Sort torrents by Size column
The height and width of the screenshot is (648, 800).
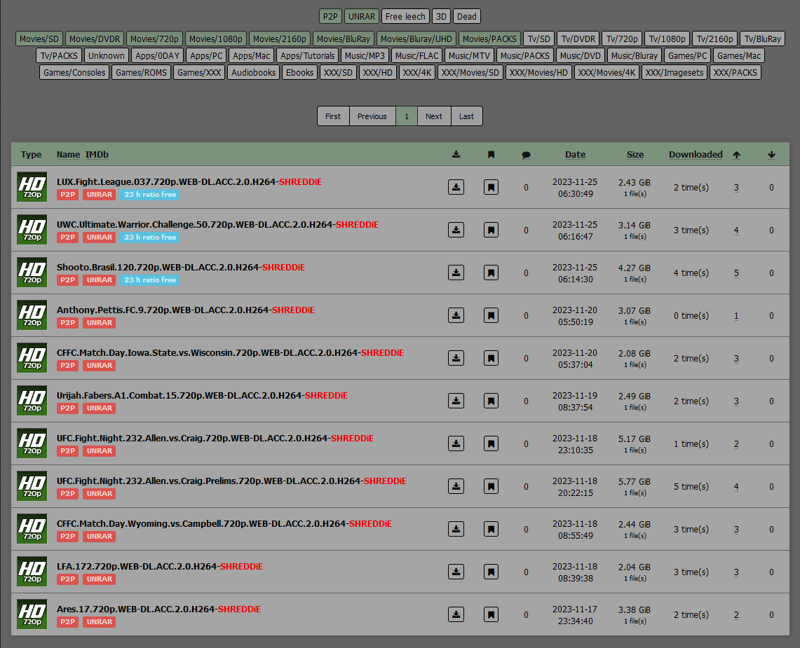click(x=635, y=155)
